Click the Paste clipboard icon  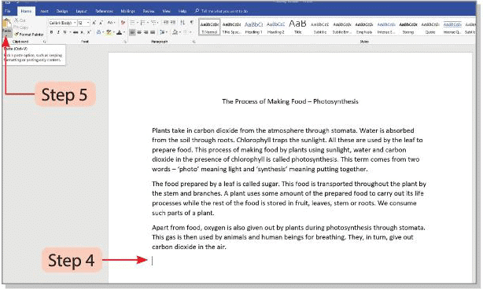[7, 24]
